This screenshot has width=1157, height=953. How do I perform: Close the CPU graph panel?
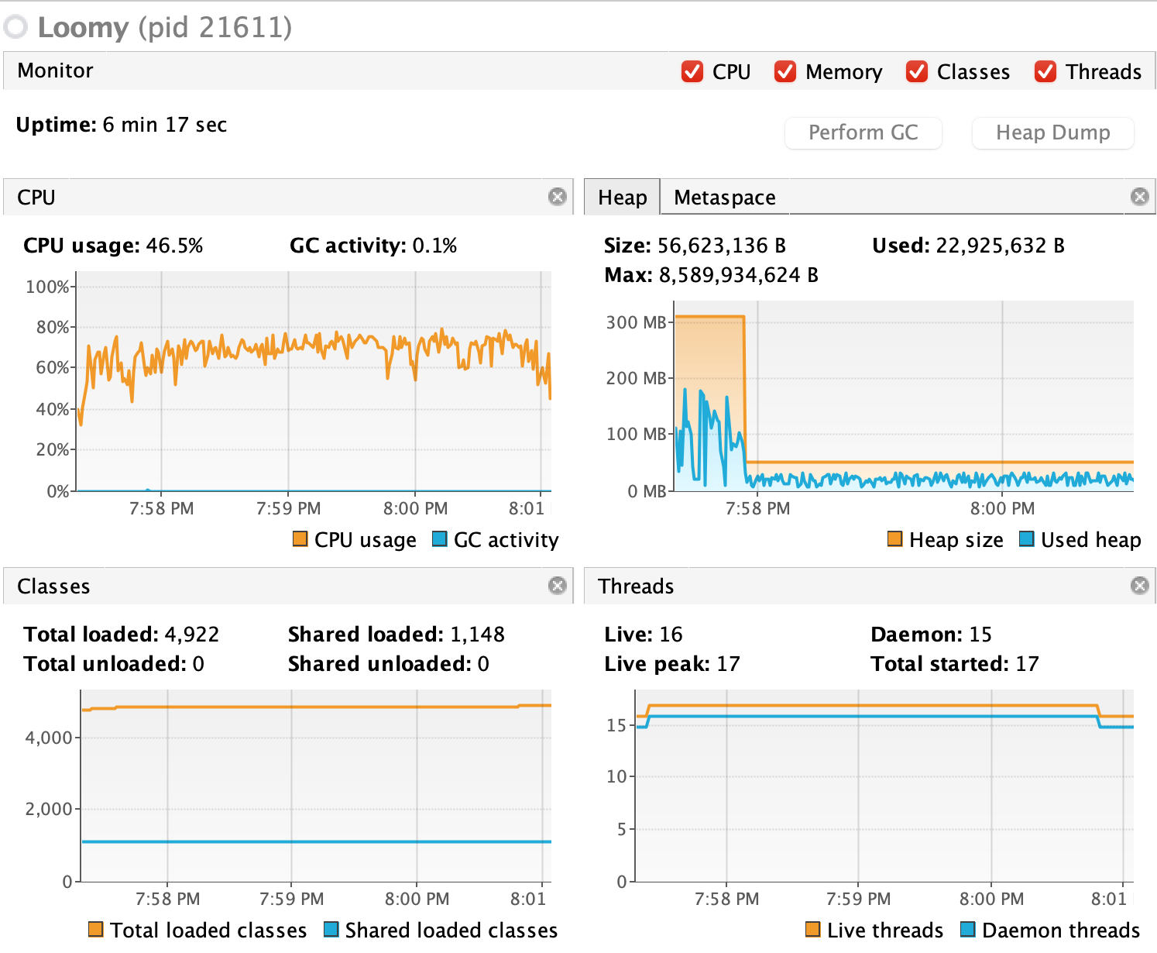click(x=557, y=197)
